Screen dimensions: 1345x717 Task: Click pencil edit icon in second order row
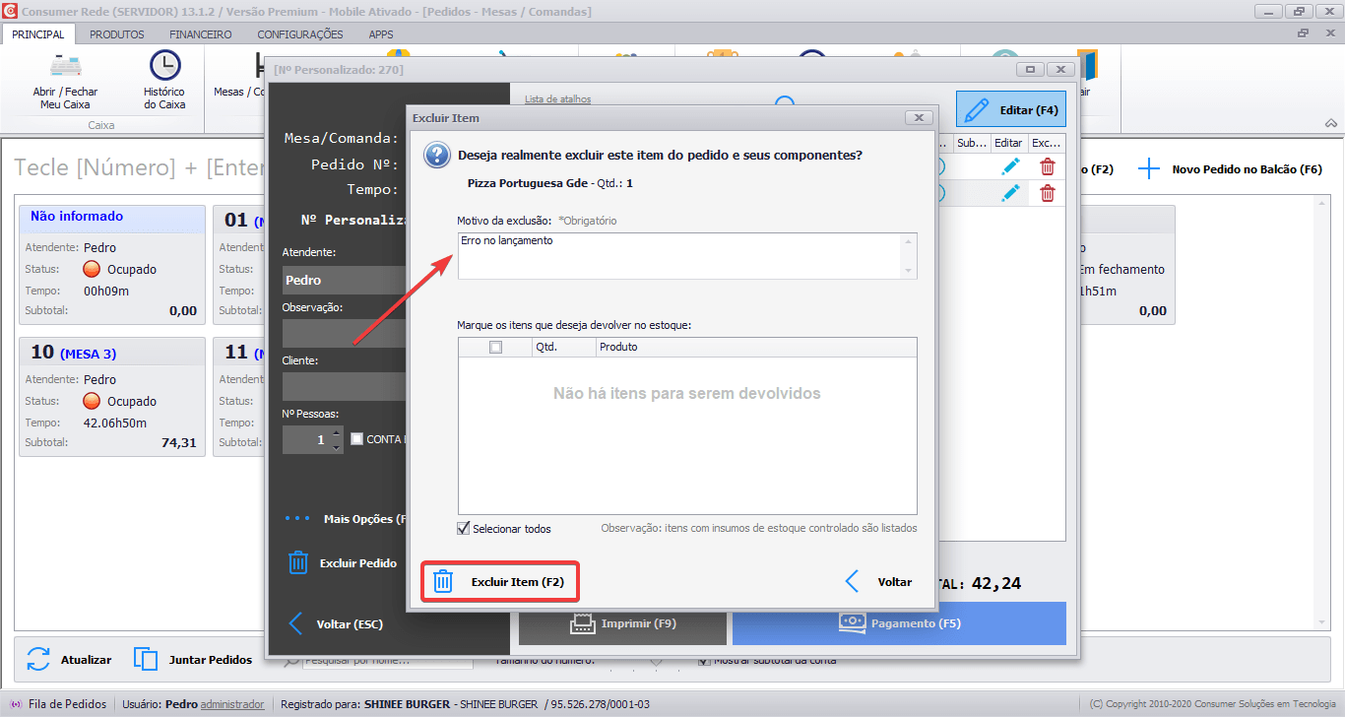pyautogui.click(x=1010, y=193)
